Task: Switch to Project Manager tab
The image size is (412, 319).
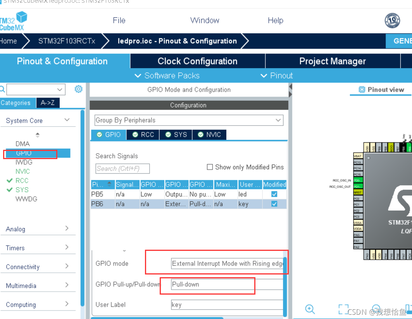Action: coord(333,61)
